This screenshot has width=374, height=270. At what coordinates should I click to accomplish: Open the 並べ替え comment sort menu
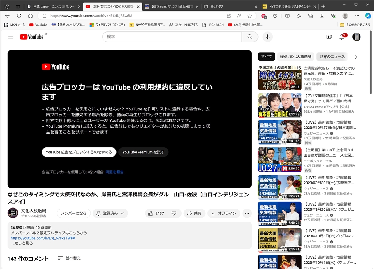[x=69, y=258]
